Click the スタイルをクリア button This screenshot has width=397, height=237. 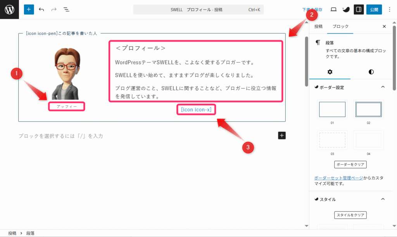point(350,215)
